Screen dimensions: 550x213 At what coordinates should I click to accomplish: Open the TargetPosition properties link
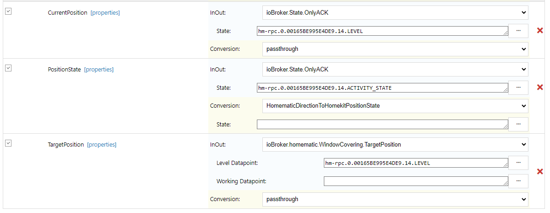click(x=102, y=145)
